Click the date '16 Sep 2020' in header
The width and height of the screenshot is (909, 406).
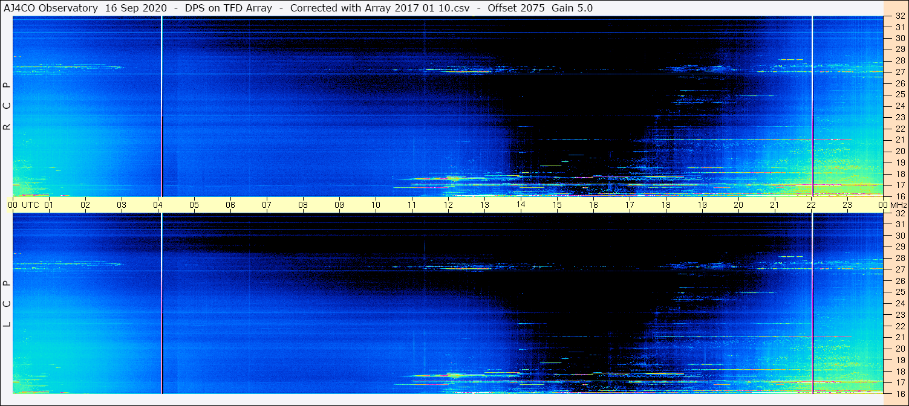[136, 8]
